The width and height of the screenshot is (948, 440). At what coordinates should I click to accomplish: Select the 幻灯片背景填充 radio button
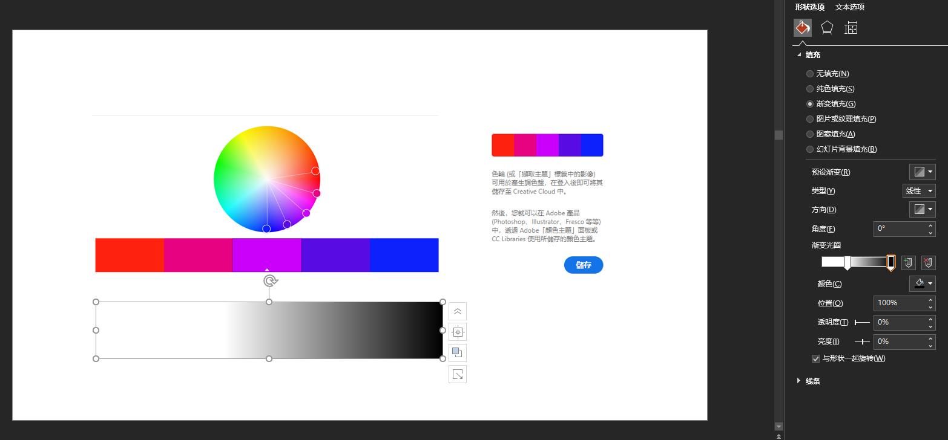pyautogui.click(x=810, y=149)
